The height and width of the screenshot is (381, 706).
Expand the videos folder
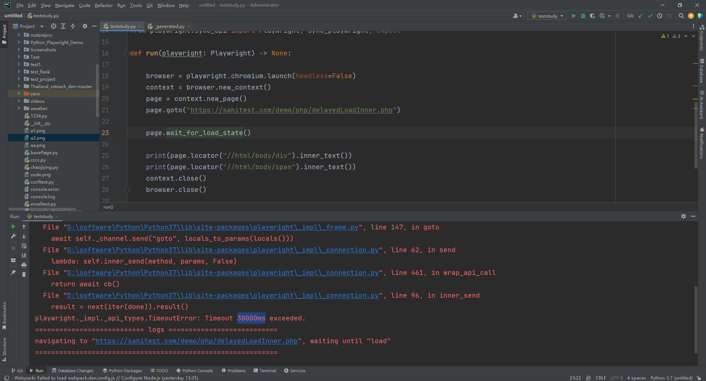(x=19, y=101)
